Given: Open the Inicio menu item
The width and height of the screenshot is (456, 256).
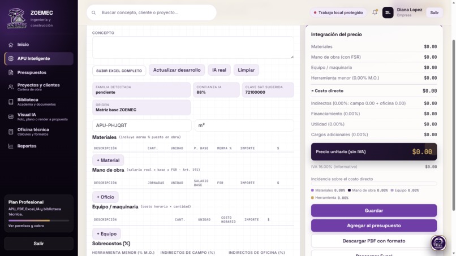Looking at the screenshot, I should click(x=38, y=45).
